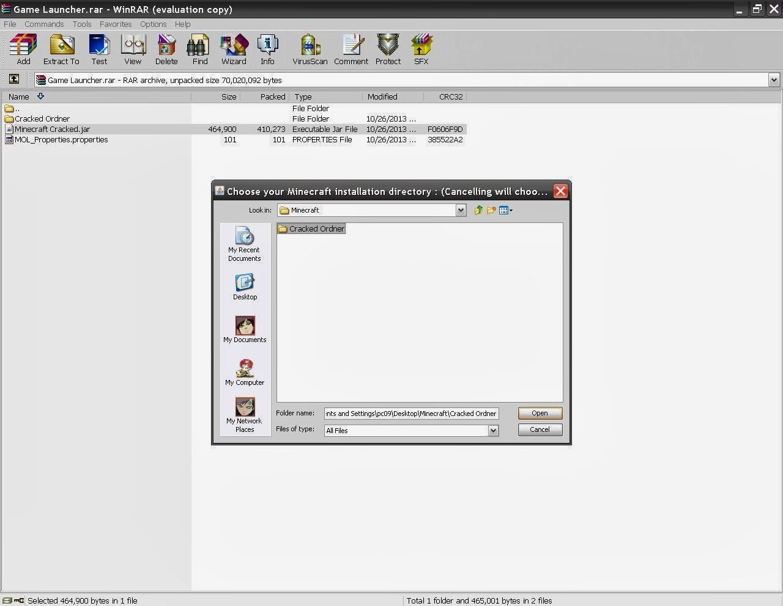Create new folder in the file chooser dialog
Screen dimensions: 783x606
[x=491, y=210]
